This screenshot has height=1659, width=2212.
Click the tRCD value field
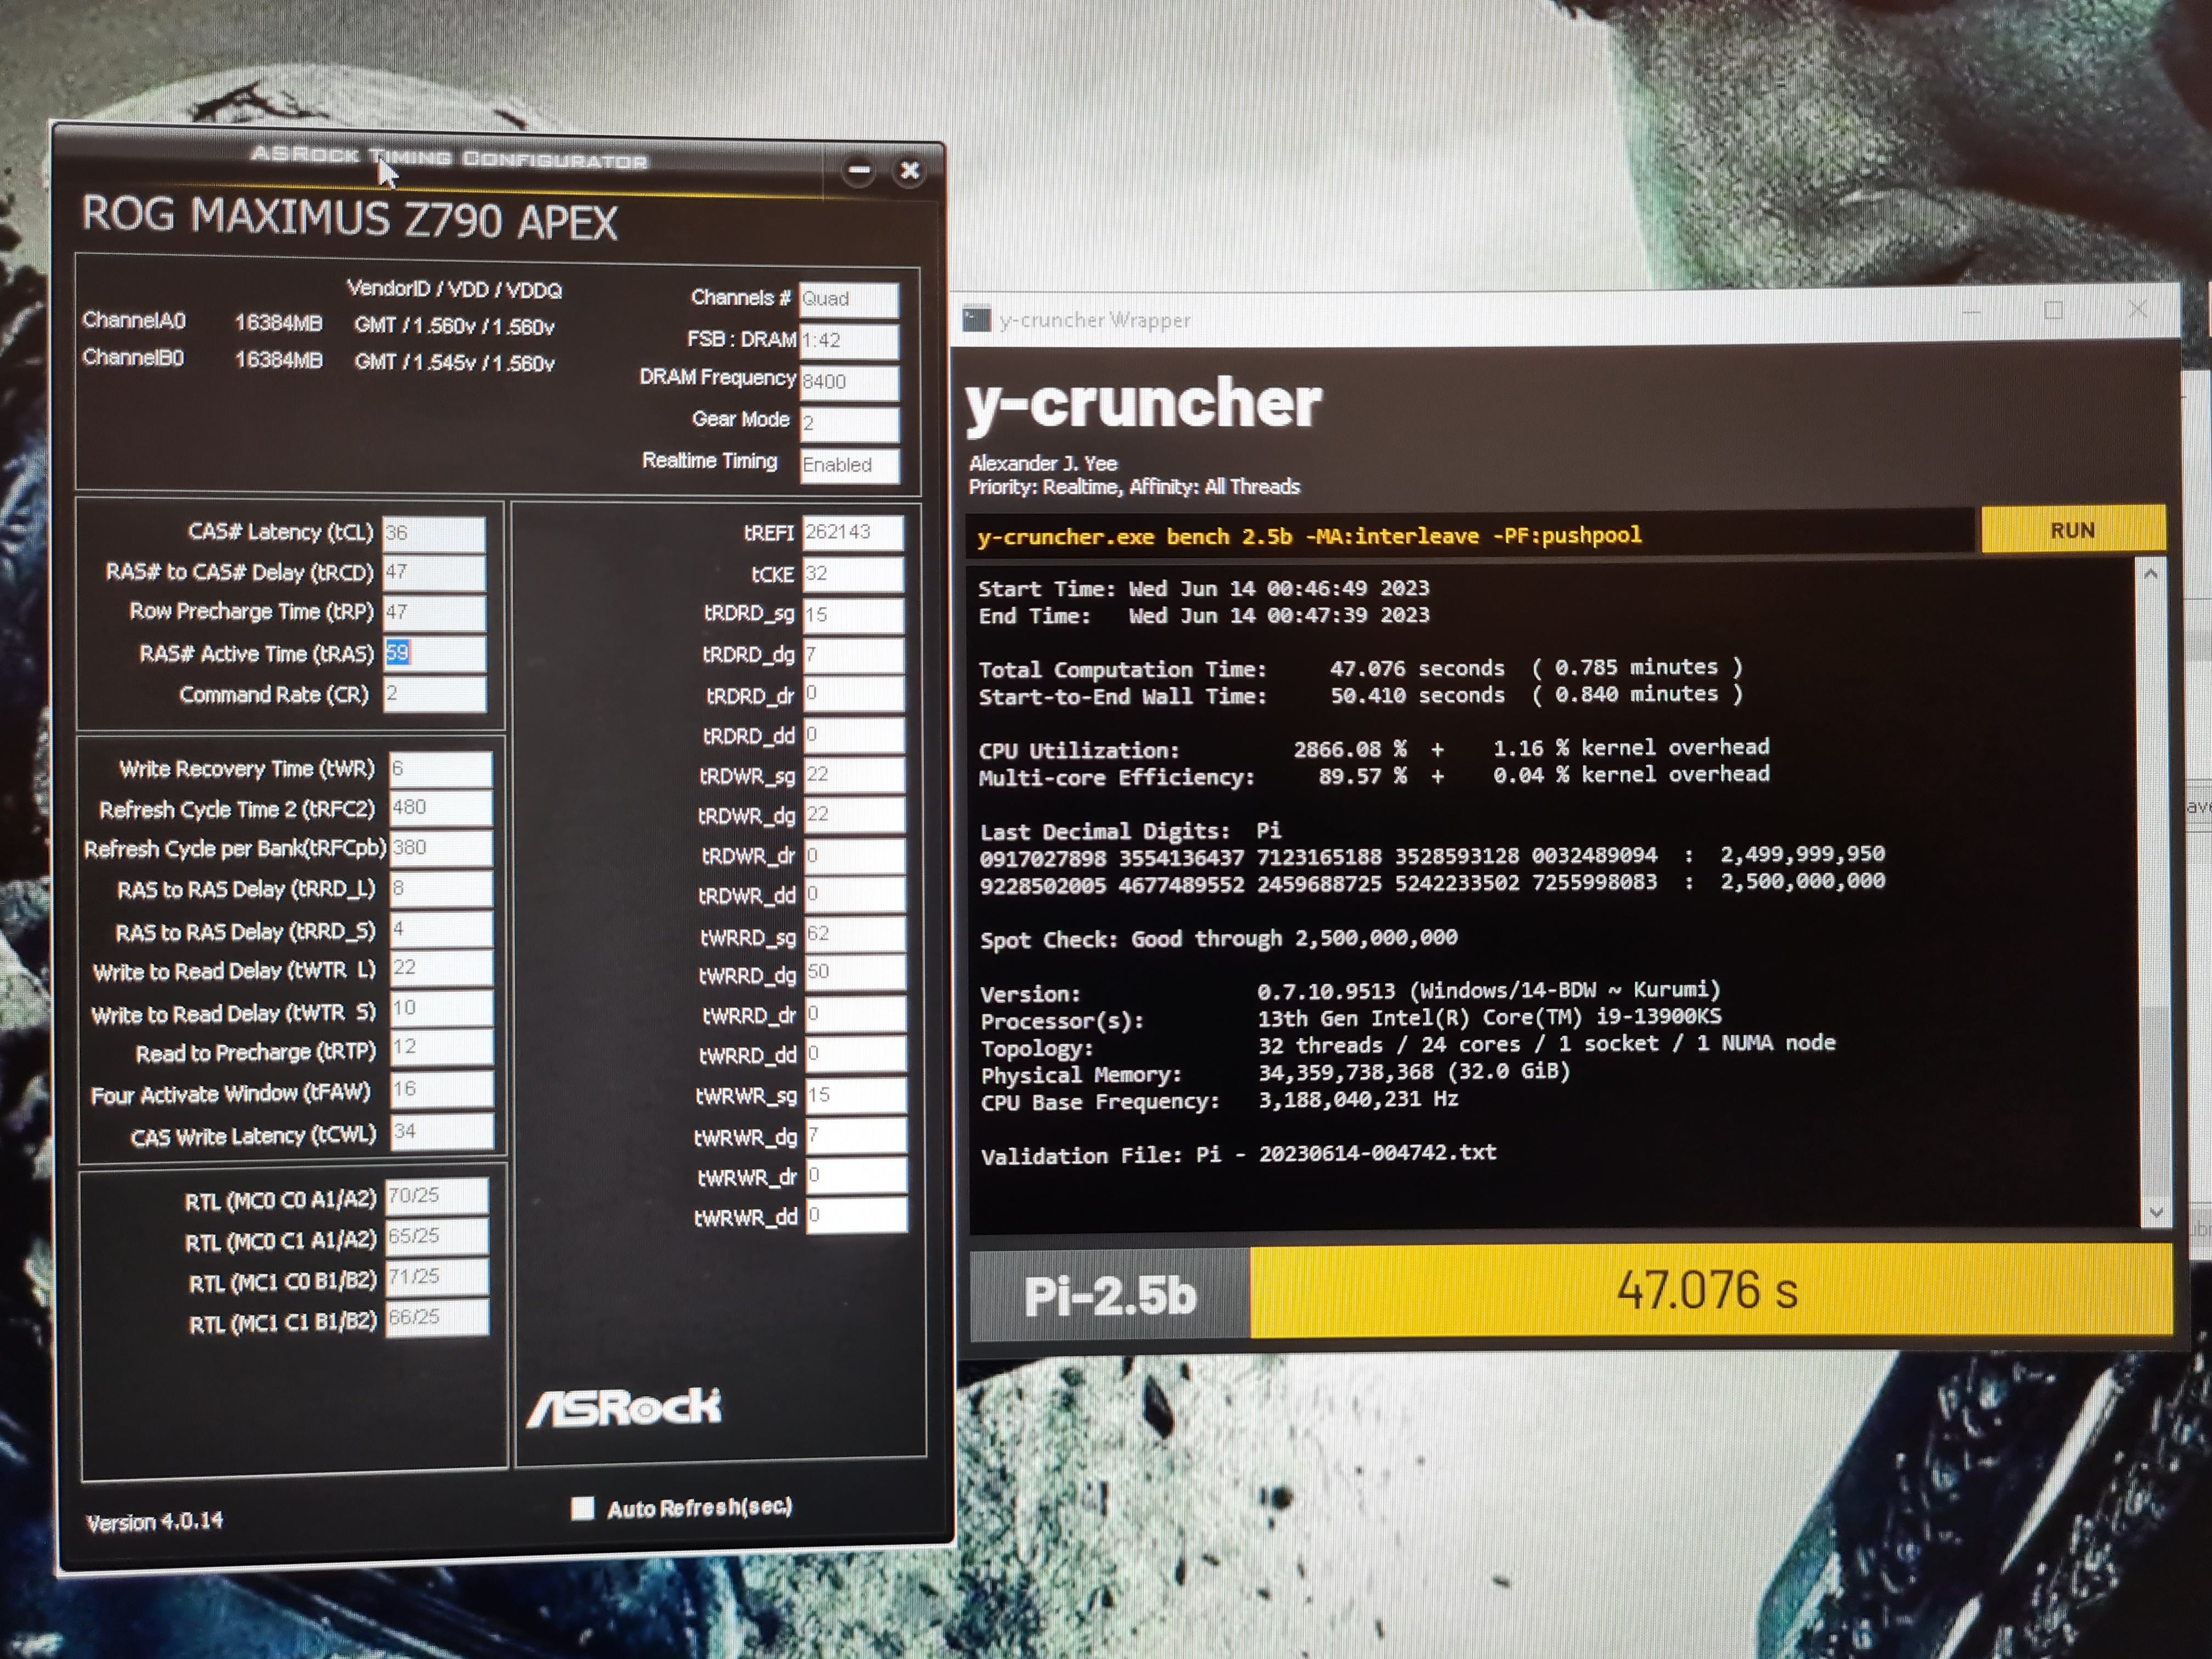click(434, 573)
